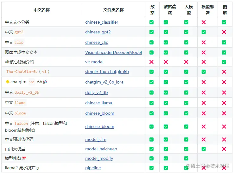Open chinese_bloom link in 中文 falcon row
Viewport: 235px width, 174px height.
100,126
